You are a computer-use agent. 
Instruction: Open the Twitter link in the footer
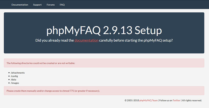coord(177,101)
